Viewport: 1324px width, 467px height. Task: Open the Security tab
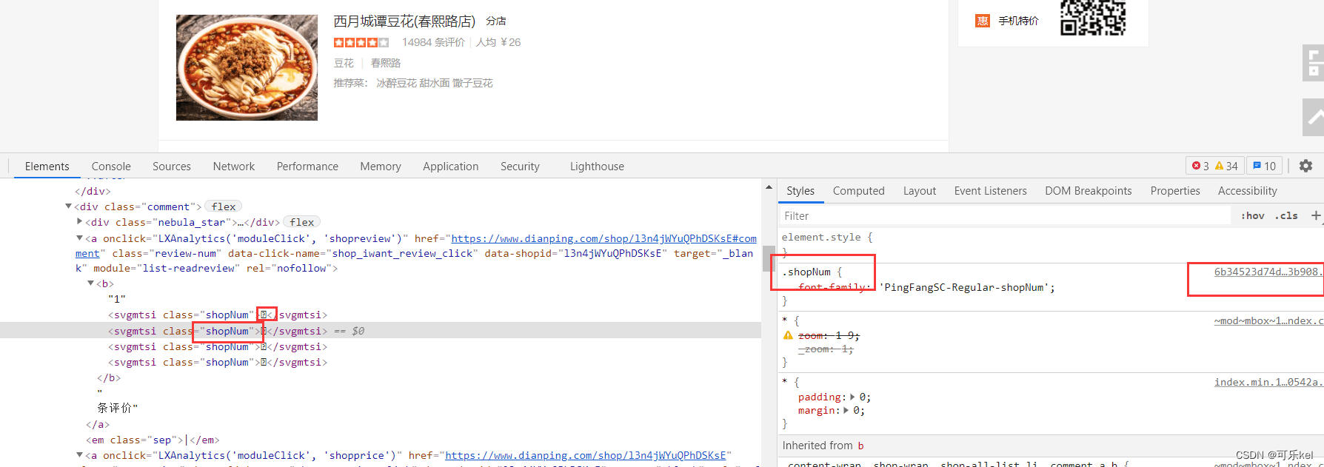click(520, 167)
